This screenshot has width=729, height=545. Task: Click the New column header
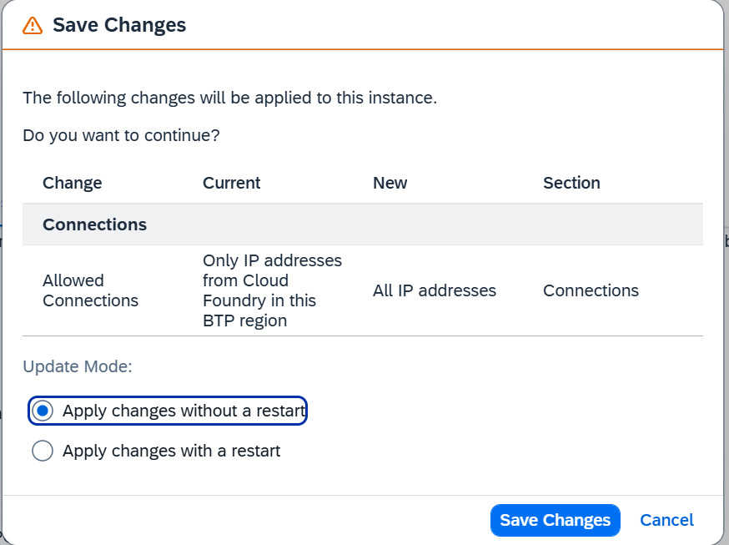390,183
